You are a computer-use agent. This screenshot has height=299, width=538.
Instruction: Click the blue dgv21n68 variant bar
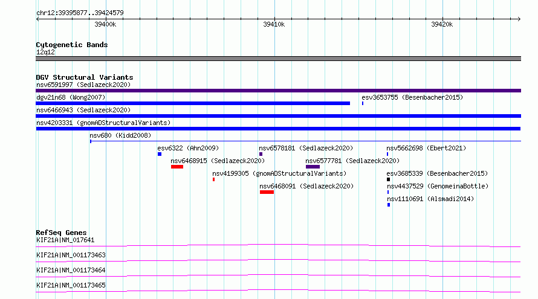(x=193, y=103)
